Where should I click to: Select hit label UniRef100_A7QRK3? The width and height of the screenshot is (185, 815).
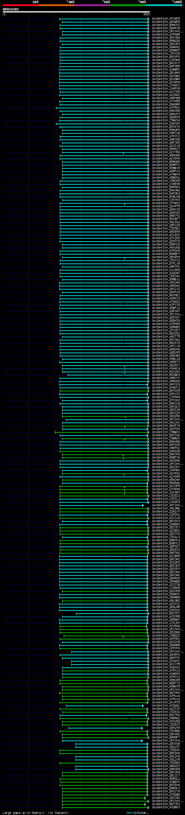pyautogui.click(x=166, y=807)
